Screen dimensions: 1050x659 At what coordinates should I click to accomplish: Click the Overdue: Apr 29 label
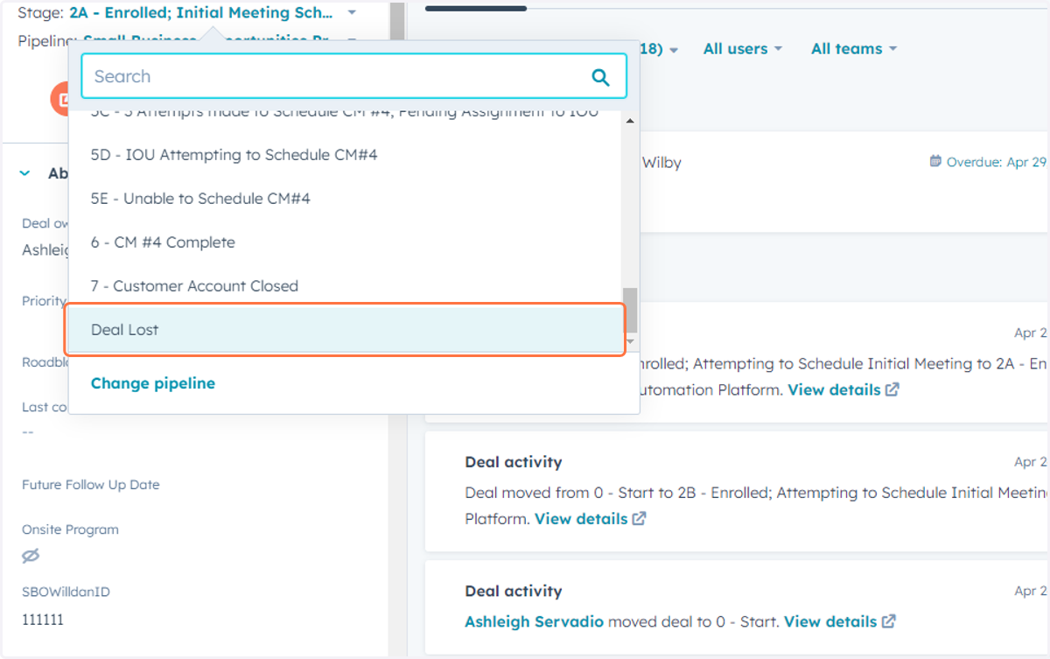[997, 162]
